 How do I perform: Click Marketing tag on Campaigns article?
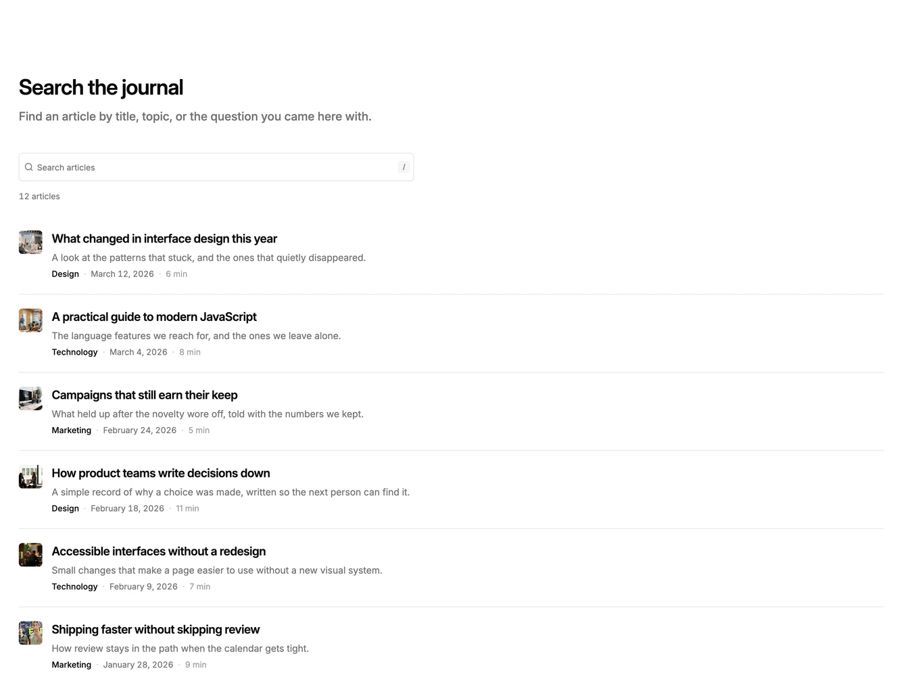click(x=72, y=430)
